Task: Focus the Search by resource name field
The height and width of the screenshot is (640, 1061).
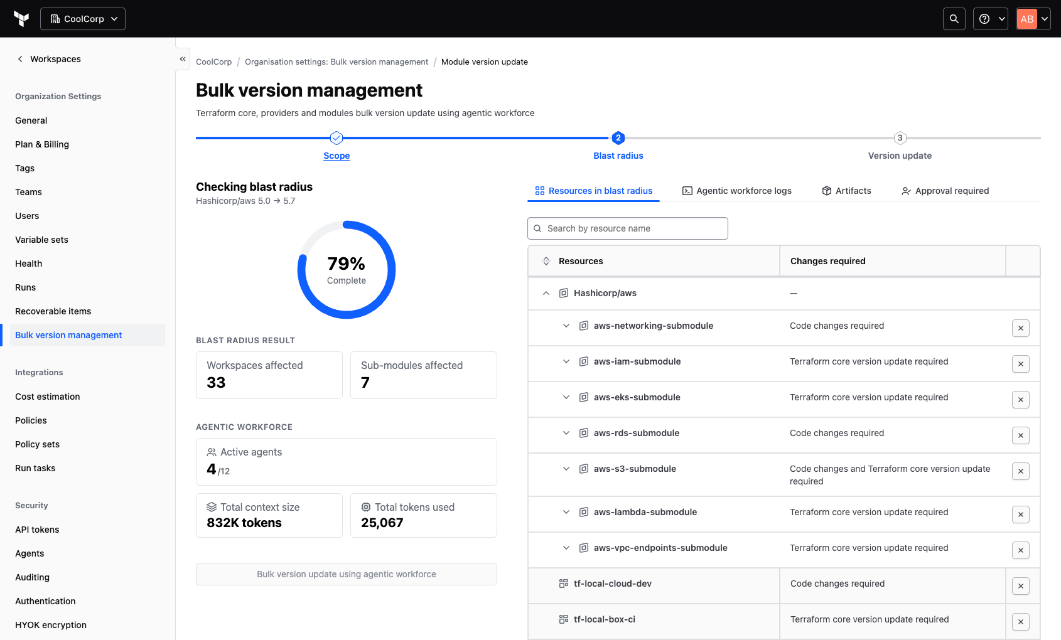Action: pyautogui.click(x=628, y=228)
